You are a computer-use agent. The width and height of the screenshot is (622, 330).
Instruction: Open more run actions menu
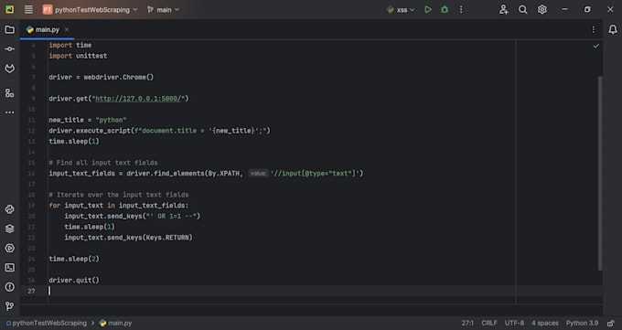pyautogui.click(x=461, y=9)
